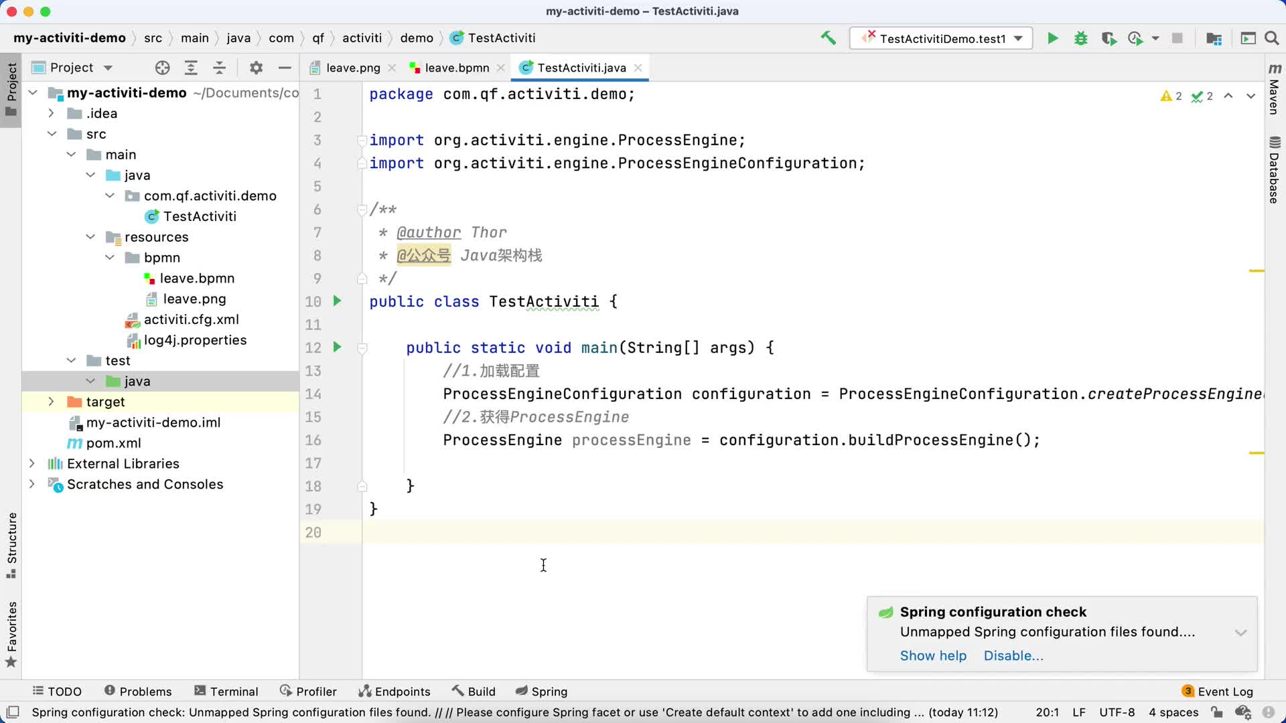
Task: Open Structure tool window
Action: click(x=11, y=545)
